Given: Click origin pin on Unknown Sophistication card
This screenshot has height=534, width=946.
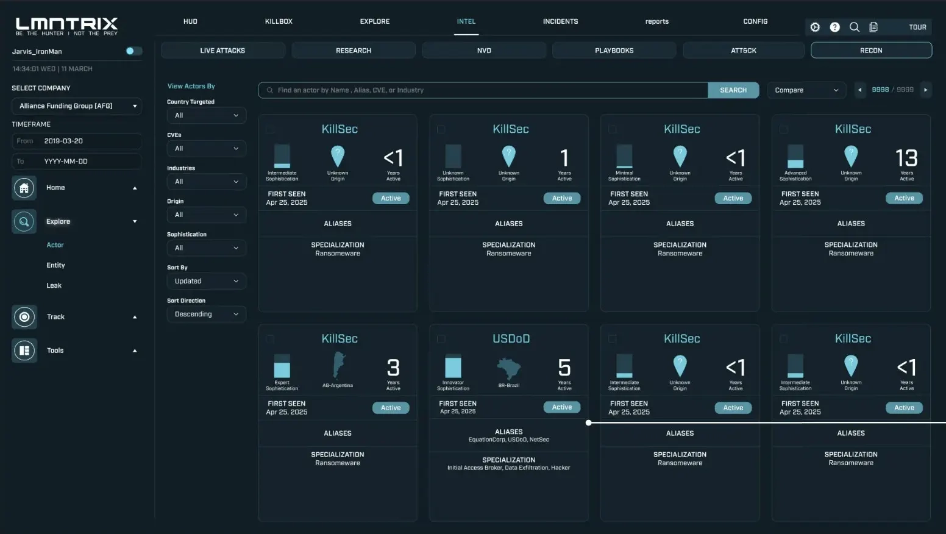Looking at the screenshot, I should (508, 156).
